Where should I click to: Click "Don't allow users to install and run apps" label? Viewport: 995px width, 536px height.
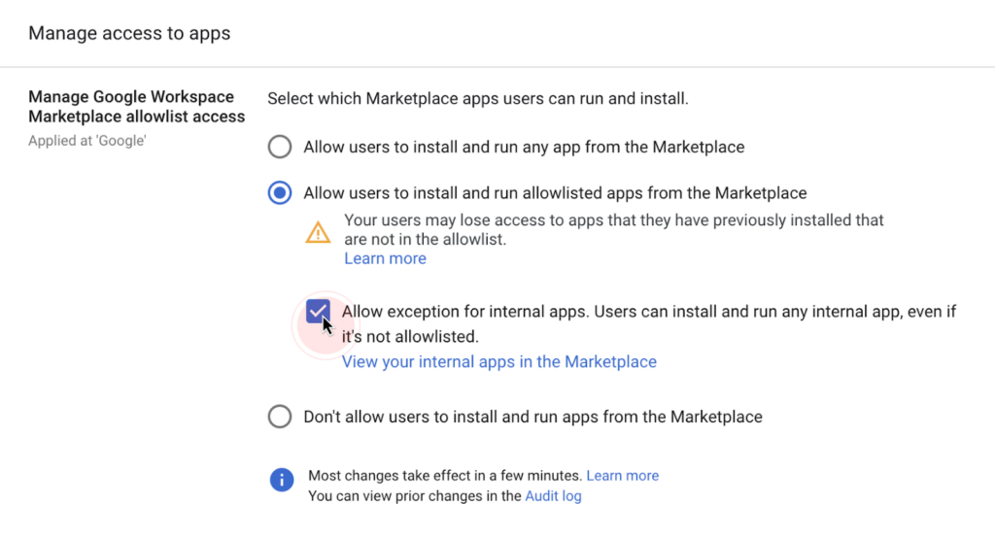pos(533,417)
